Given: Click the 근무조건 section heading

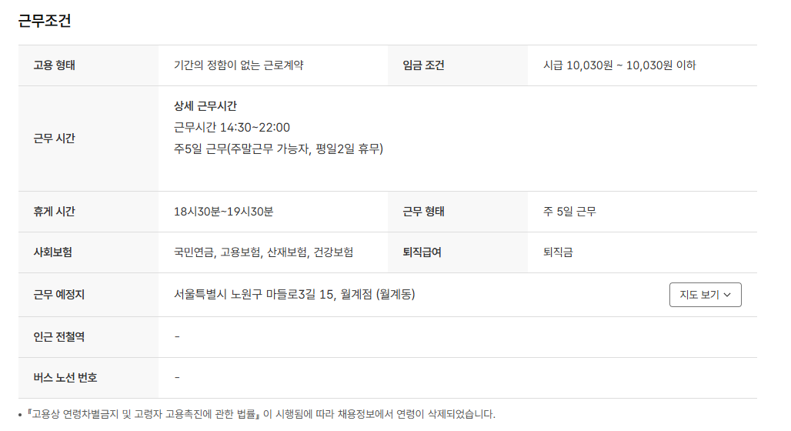Looking at the screenshot, I should click(45, 21).
